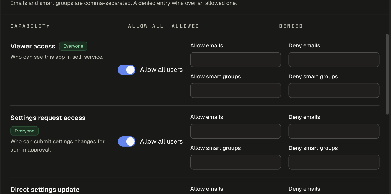This screenshot has height=194, width=391.
Task: Focus Deny smart groups field for Viewer access
Action: point(334,90)
